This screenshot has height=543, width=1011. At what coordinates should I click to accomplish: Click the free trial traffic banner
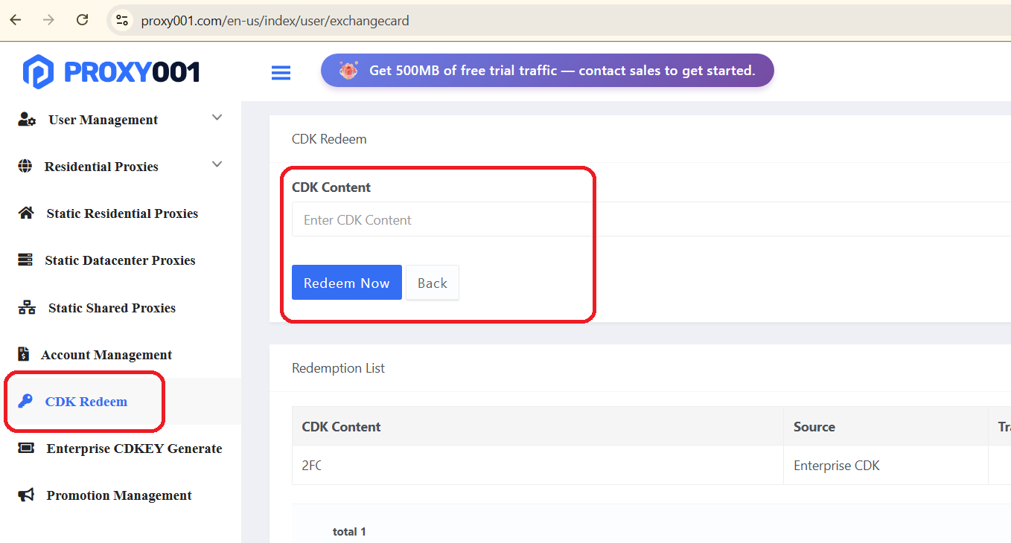[x=547, y=71]
